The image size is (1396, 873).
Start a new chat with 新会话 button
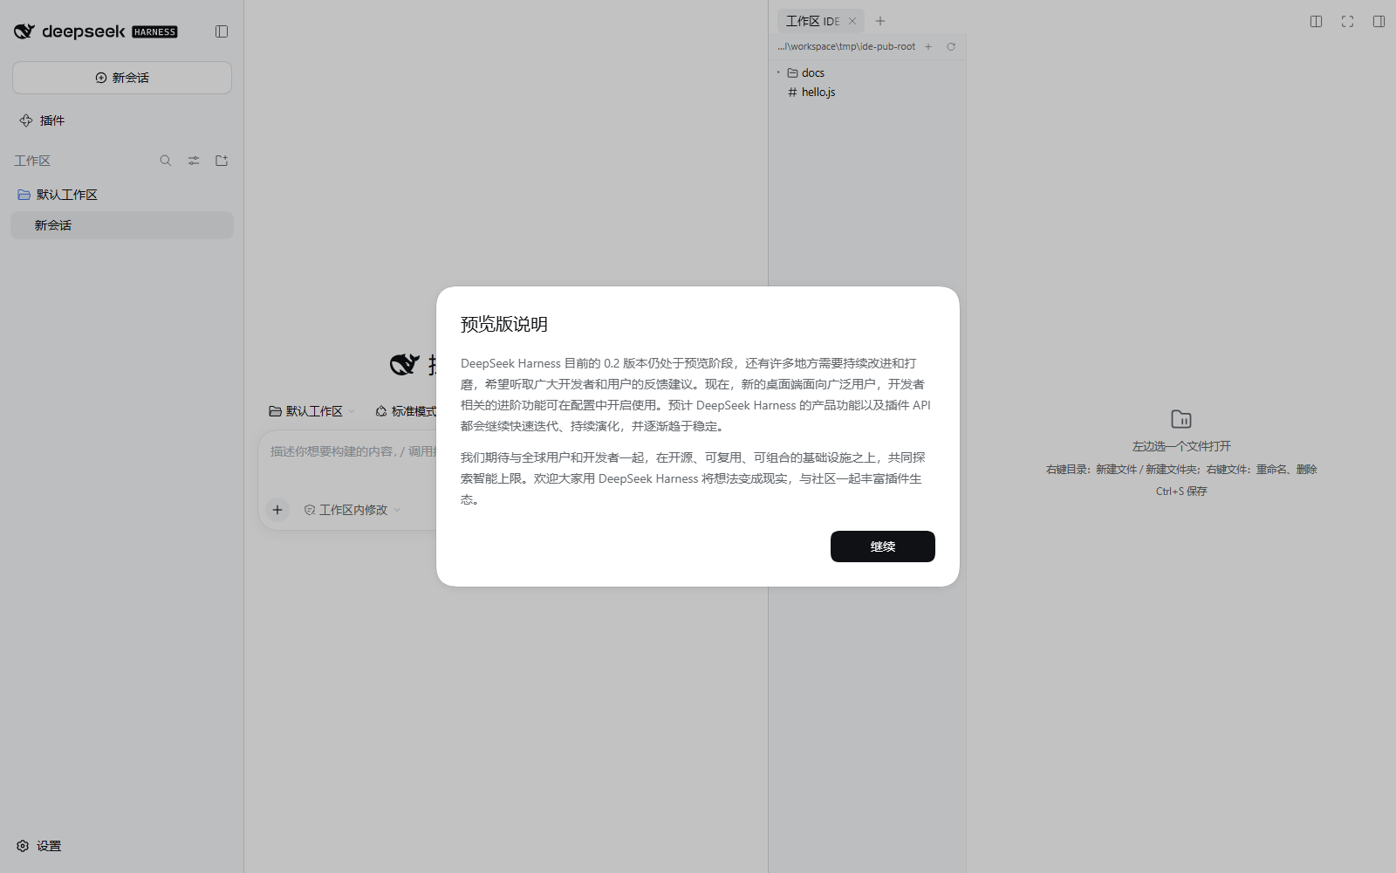pyautogui.click(x=122, y=78)
